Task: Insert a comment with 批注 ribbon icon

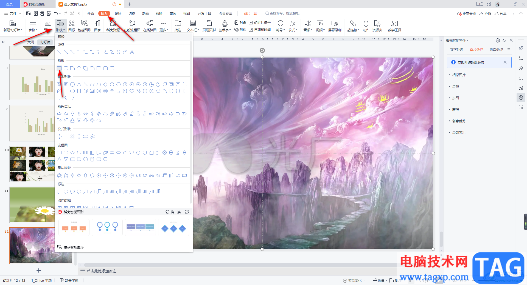Action: [x=178, y=26]
